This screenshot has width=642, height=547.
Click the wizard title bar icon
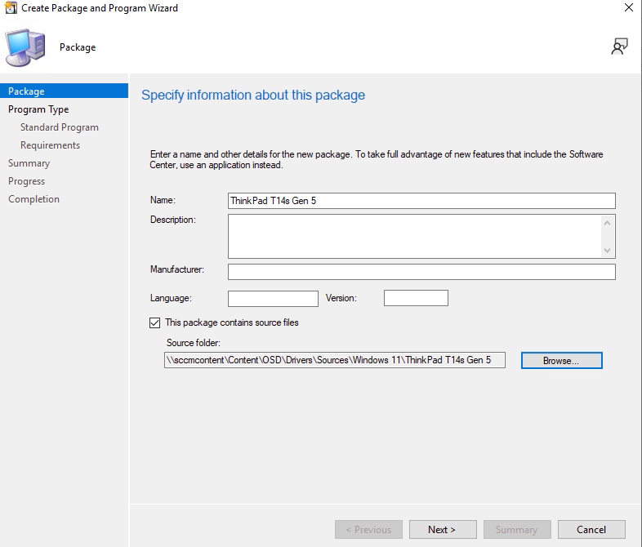11,8
